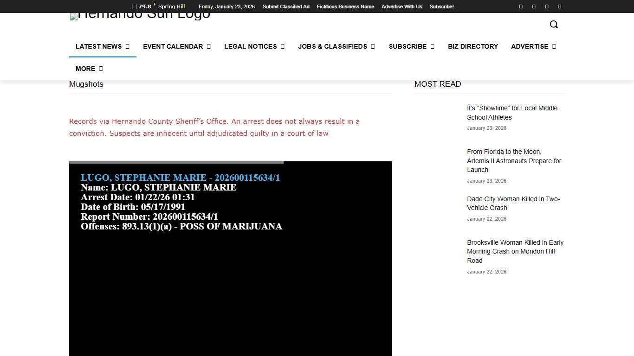
Task: Click the Artemis II Astronauts article headline
Action: (514, 161)
